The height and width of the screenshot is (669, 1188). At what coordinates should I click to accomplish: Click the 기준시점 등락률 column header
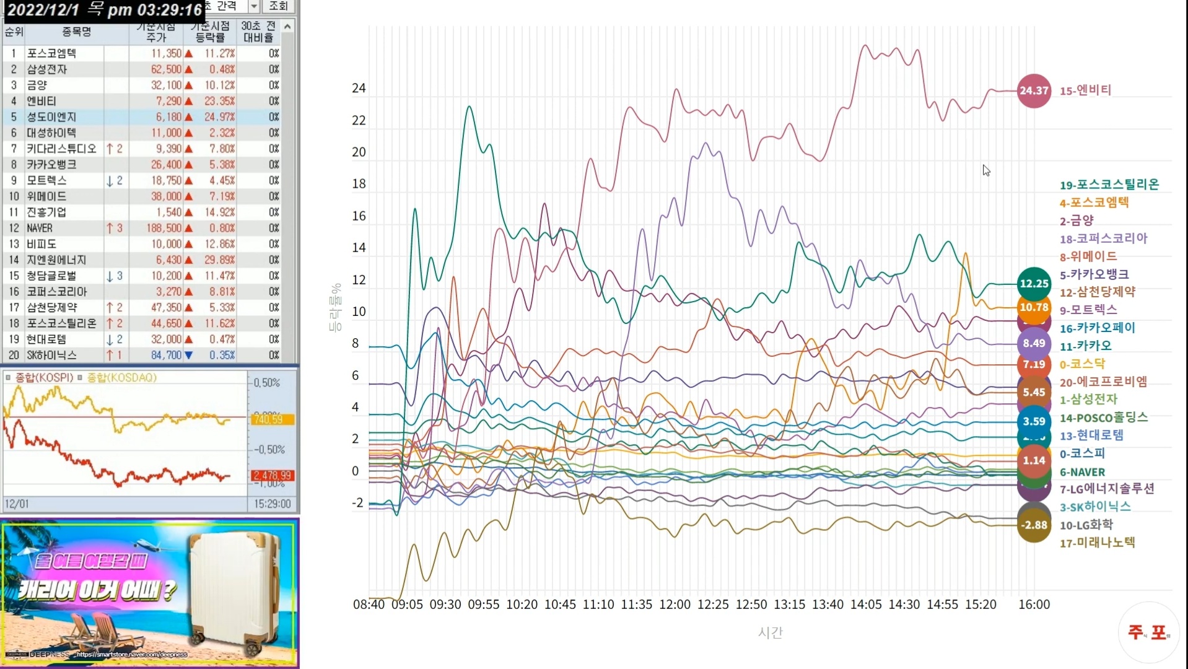coord(210,32)
